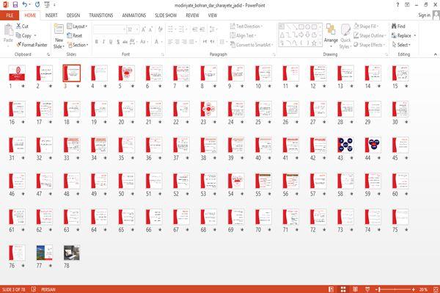Click the Cut scissors icon

[x=18, y=26]
